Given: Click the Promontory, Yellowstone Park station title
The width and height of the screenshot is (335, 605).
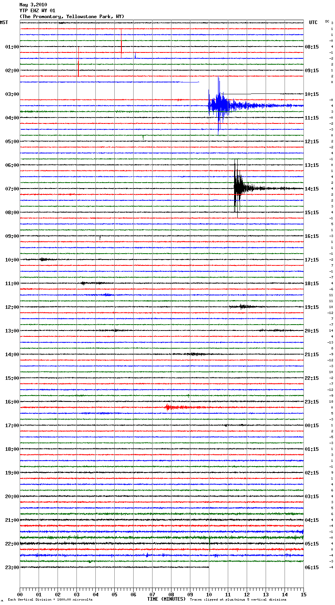Looking at the screenshot, I should coord(72,17).
